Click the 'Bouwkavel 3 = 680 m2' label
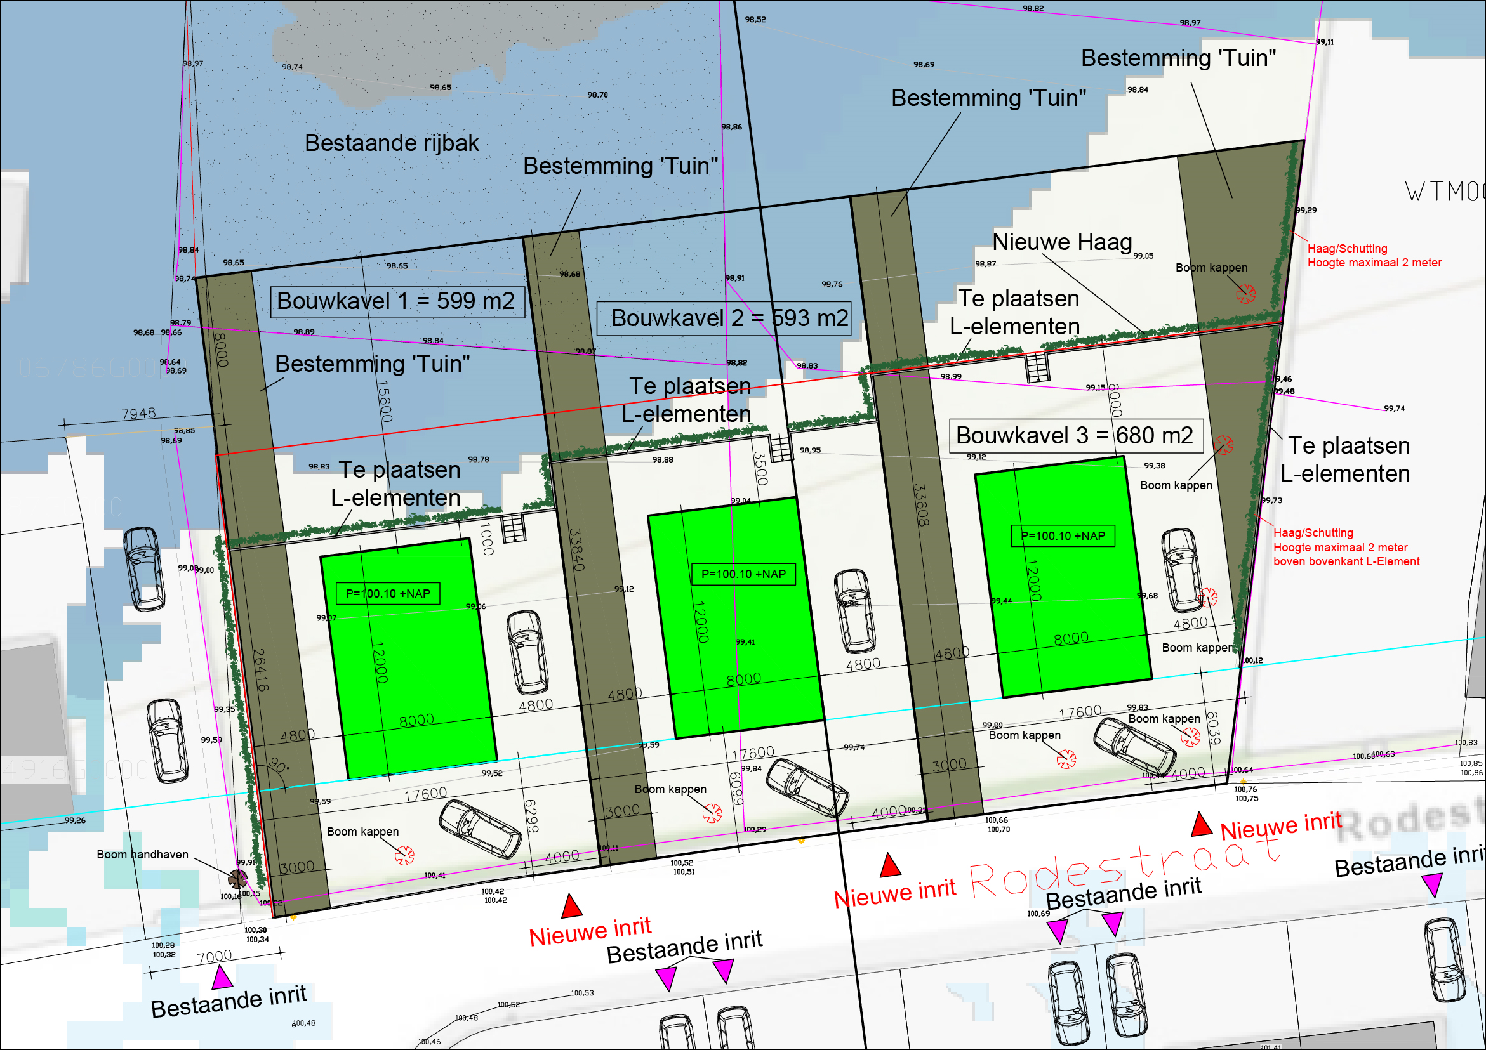 click(x=1076, y=436)
